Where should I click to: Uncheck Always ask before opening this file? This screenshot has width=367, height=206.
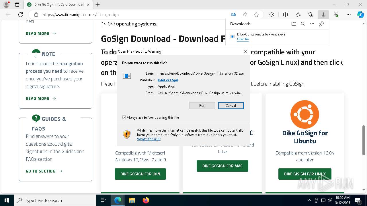124,118
